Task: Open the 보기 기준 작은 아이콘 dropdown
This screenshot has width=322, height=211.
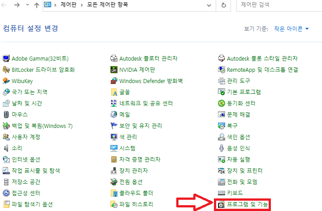Action: (292, 29)
